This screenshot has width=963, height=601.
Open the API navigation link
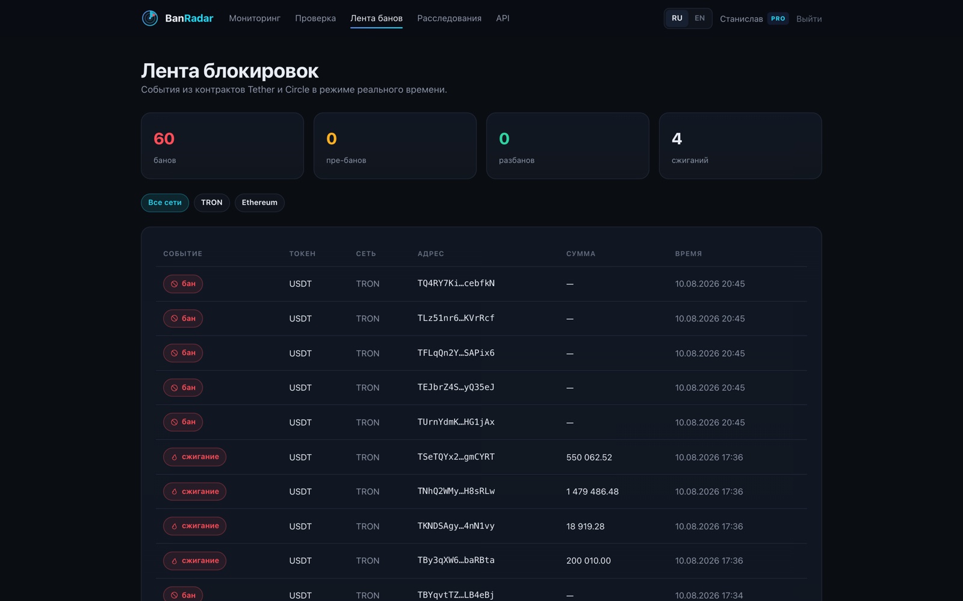(503, 19)
